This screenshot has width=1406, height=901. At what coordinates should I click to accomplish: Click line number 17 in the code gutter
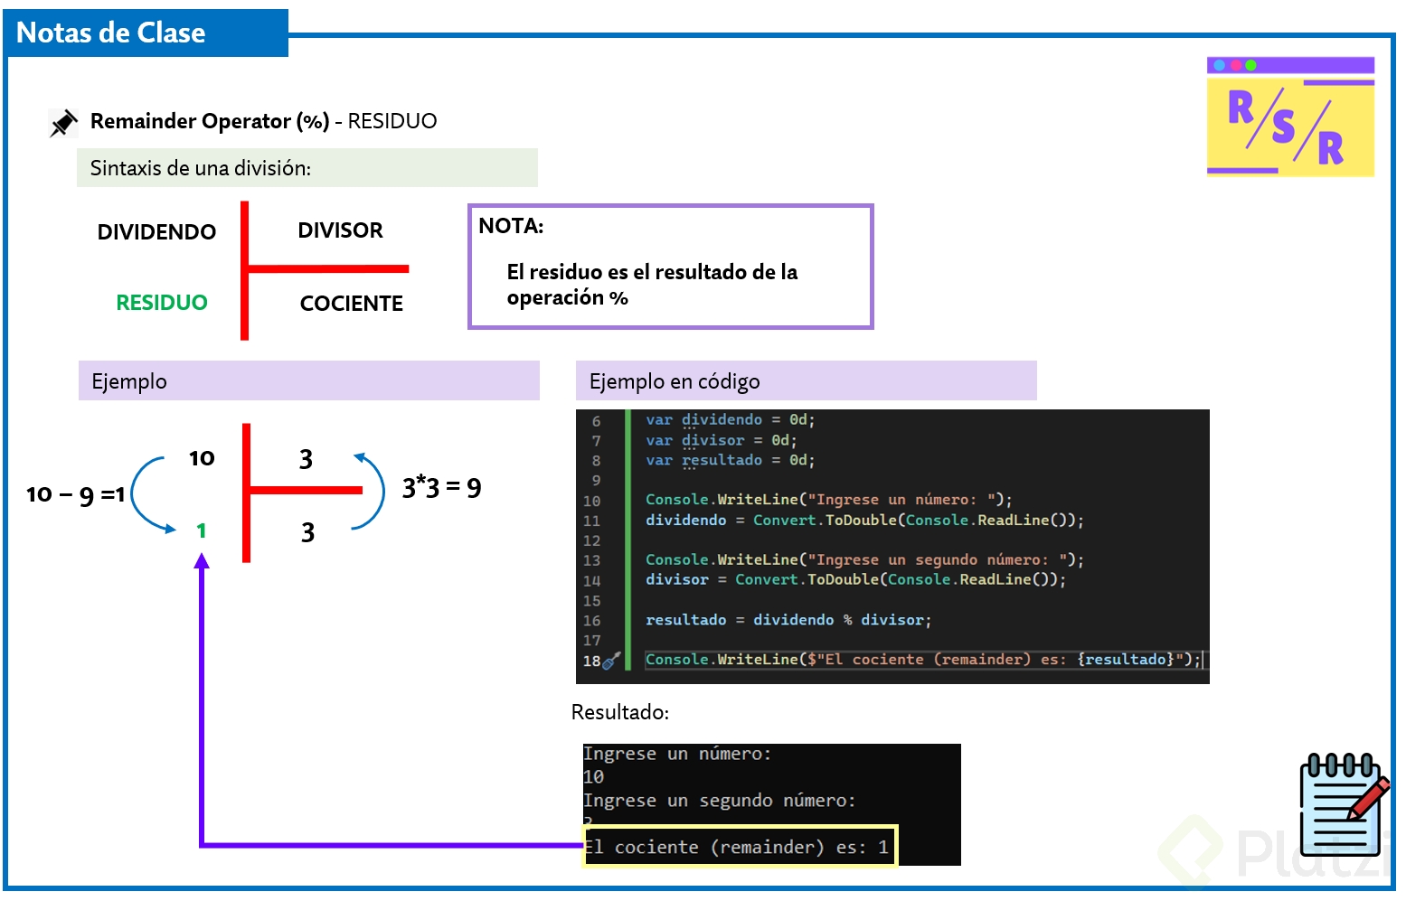591,641
